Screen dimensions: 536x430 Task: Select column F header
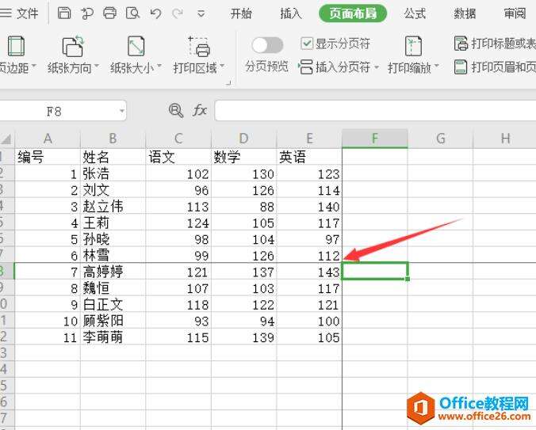(375, 139)
